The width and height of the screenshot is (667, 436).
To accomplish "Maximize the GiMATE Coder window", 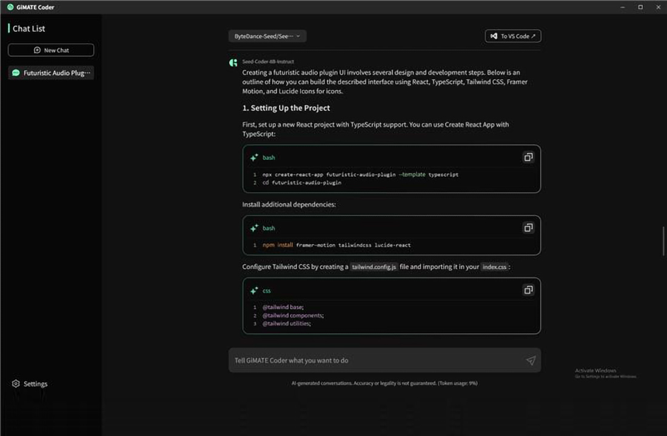I will (x=640, y=7).
